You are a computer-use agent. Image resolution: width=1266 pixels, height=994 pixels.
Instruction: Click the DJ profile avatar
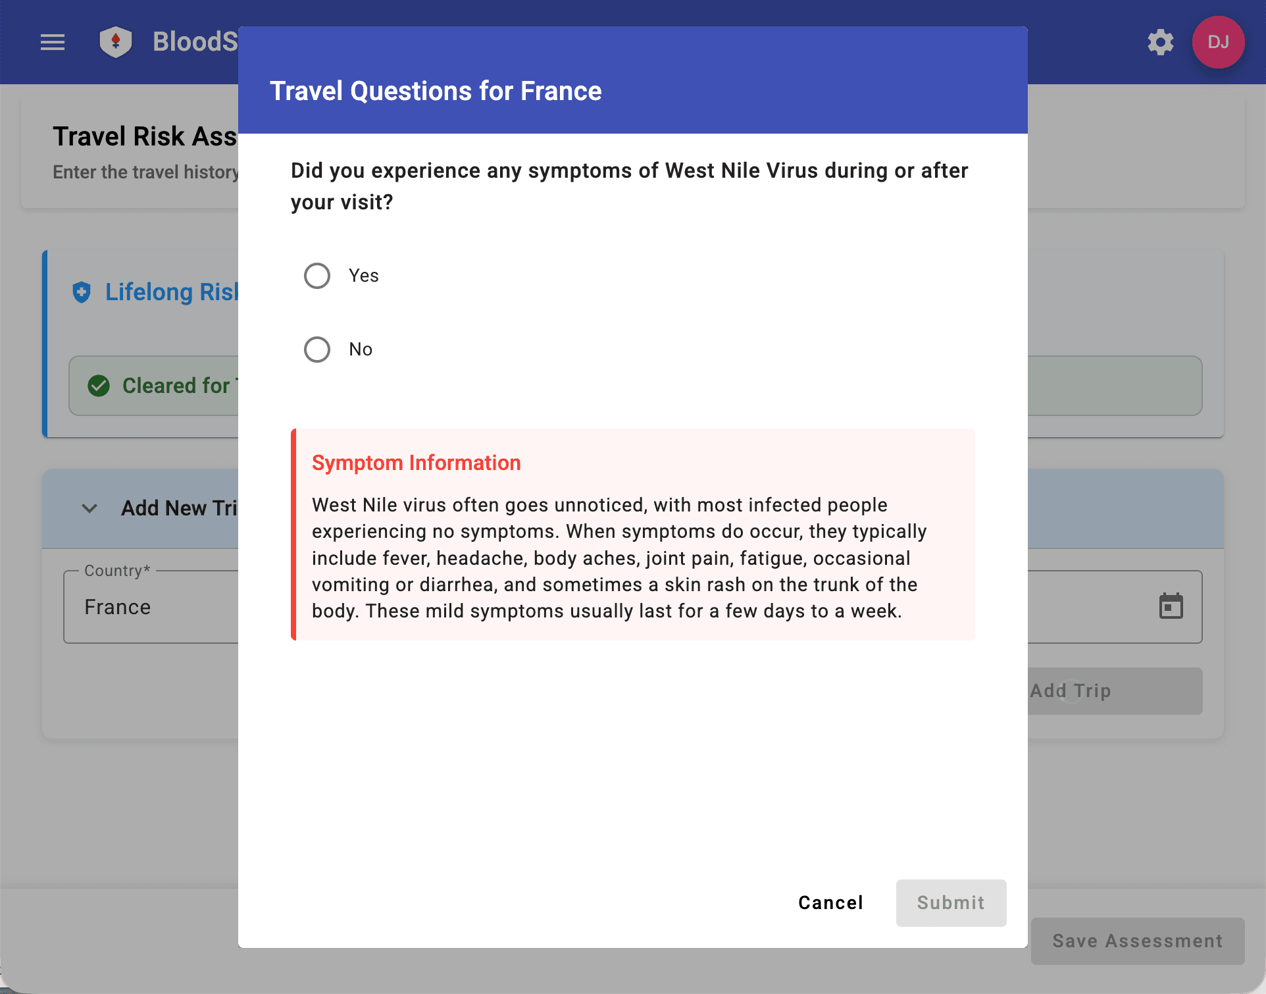pyautogui.click(x=1218, y=42)
